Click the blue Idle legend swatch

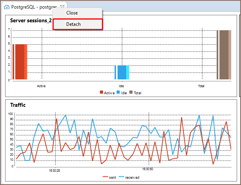(x=118, y=93)
